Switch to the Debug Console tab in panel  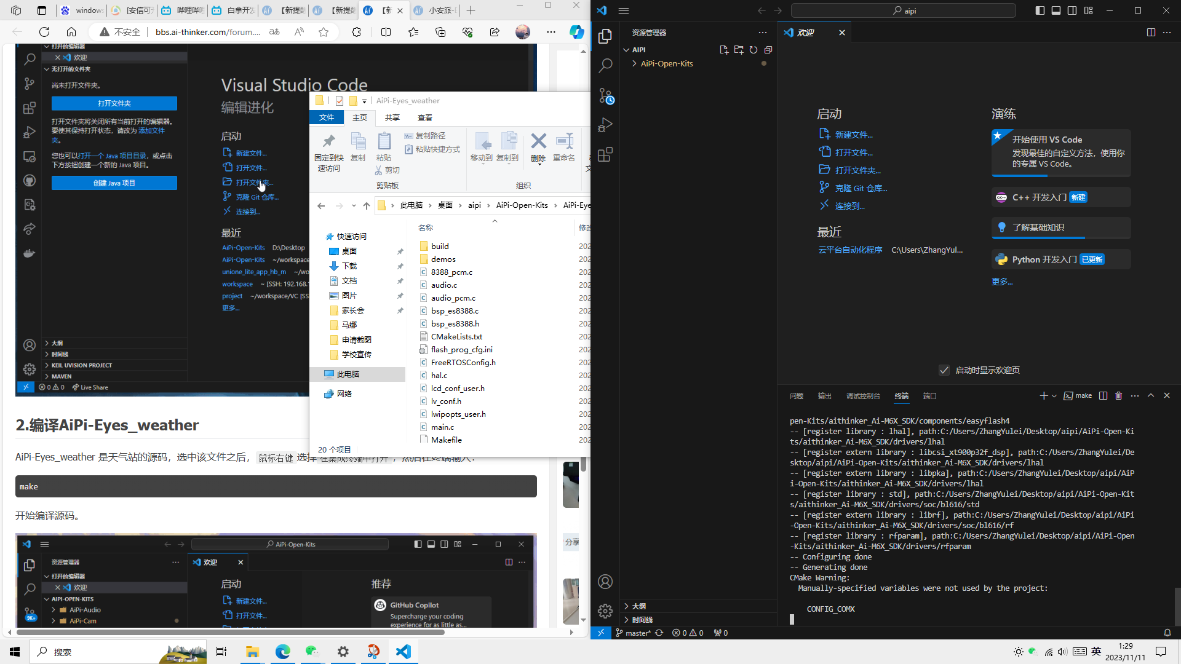[863, 396]
